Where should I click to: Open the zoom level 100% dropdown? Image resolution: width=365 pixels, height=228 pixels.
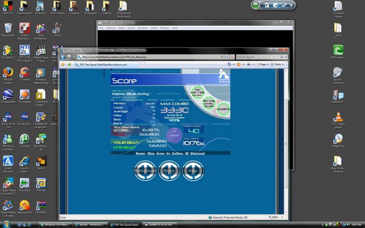(x=275, y=217)
